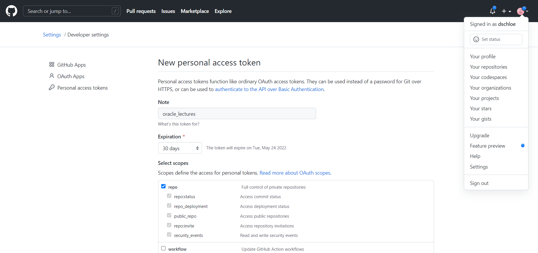Open Explore in top navigation

[x=223, y=11]
